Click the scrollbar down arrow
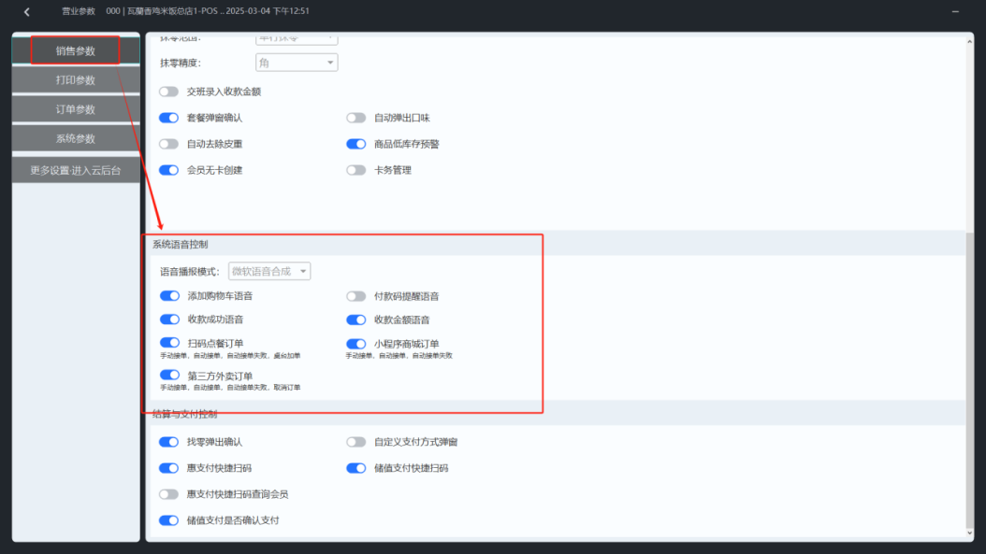The height and width of the screenshot is (554, 986). click(969, 533)
